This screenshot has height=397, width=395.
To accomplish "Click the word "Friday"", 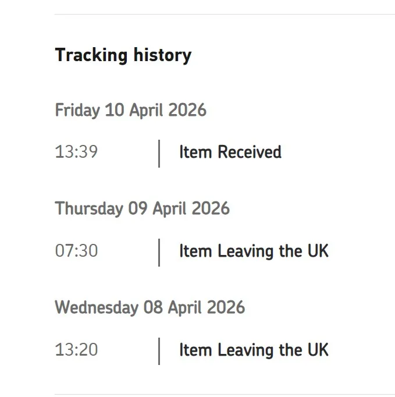I will [x=77, y=110].
